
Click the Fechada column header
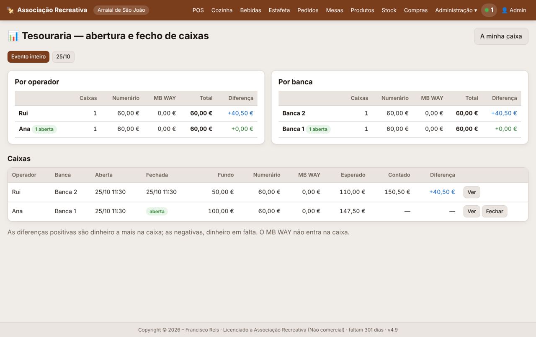point(157,175)
